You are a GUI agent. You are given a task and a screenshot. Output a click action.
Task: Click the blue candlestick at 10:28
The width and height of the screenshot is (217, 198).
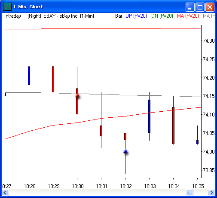coord(29,75)
